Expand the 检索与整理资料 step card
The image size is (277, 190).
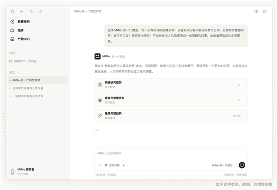click(244, 100)
